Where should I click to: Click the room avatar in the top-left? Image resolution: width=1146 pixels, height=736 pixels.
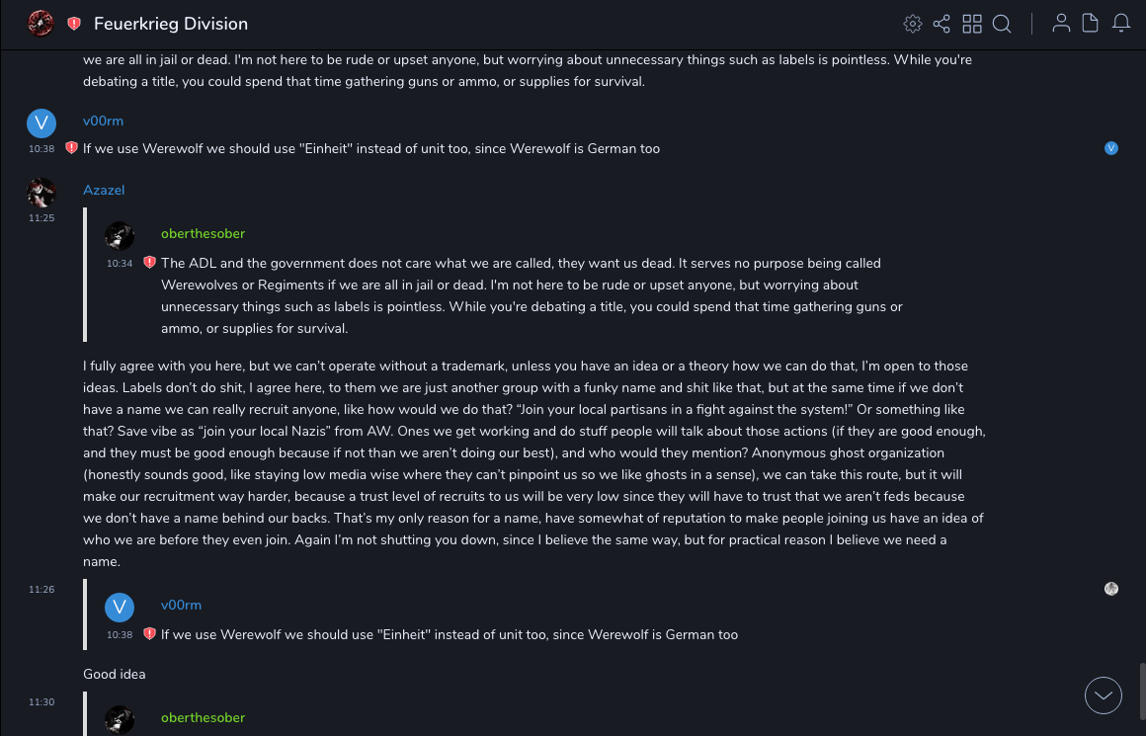pyautogui.click(x=41, y=23)
